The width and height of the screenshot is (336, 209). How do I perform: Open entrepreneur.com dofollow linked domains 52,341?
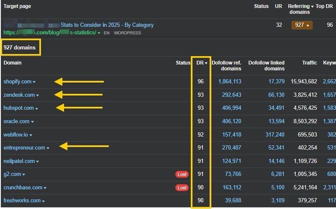(276, 148)
